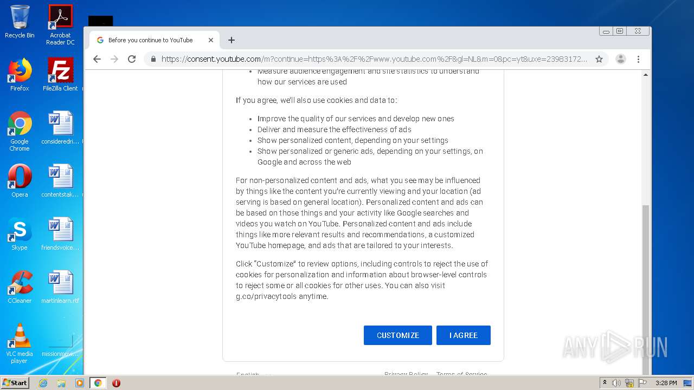Open Google Chrome desktop shortcut
The width and height of the screenshot is (694, 390).
(x=20, y=131)
